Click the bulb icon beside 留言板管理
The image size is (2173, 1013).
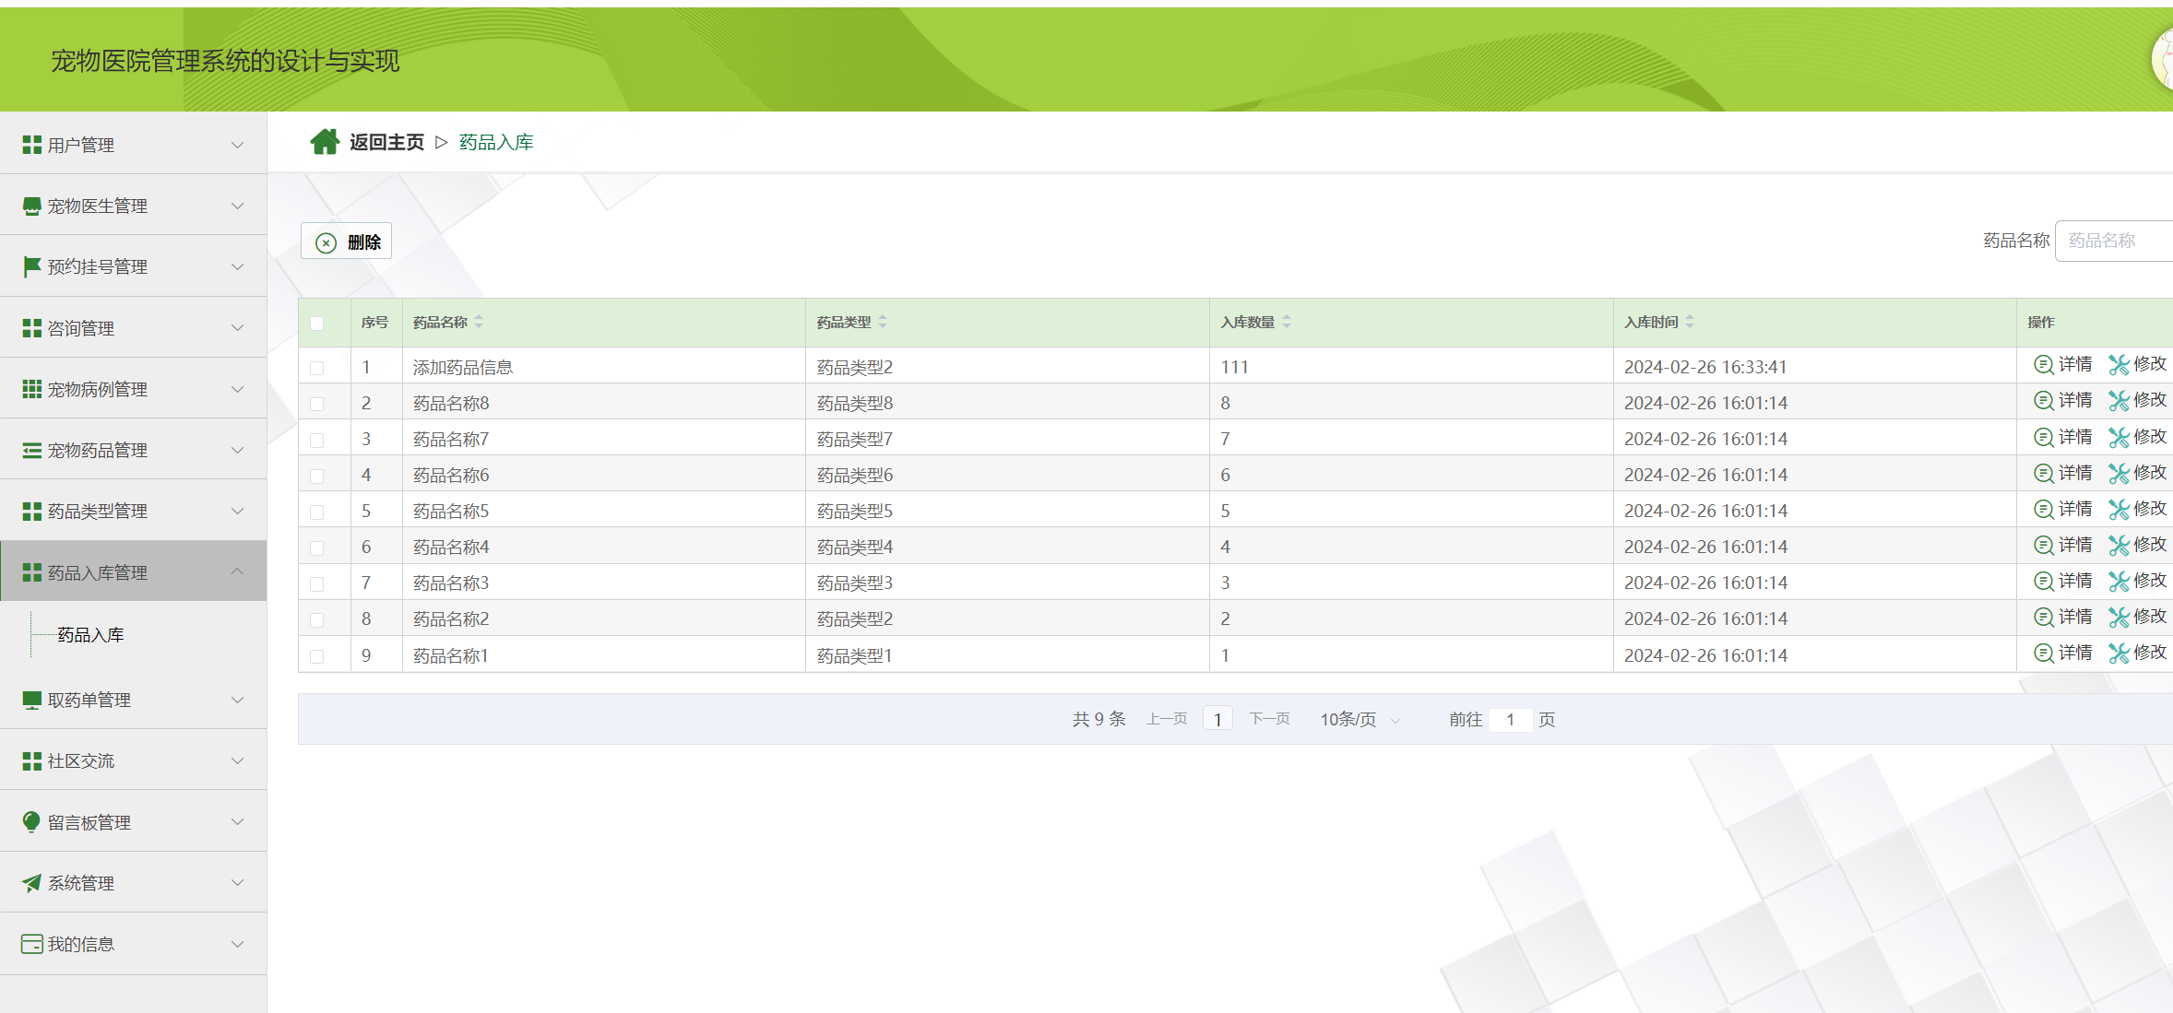[32, 821]
